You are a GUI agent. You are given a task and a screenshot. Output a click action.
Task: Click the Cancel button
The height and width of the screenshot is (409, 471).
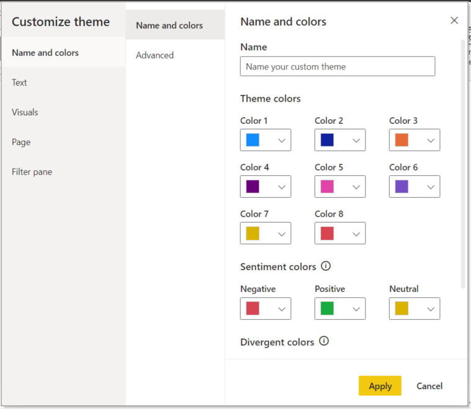click(429, 385)
